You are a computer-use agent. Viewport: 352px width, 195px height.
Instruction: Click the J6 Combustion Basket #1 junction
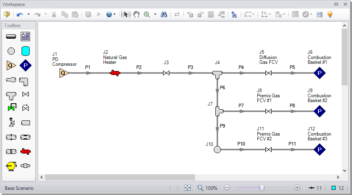(320, 73)
